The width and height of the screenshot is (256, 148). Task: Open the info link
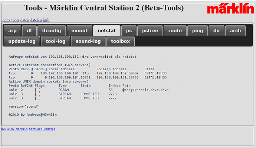46,20
